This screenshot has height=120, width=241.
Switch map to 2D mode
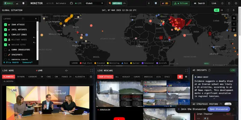coord(216,10)
